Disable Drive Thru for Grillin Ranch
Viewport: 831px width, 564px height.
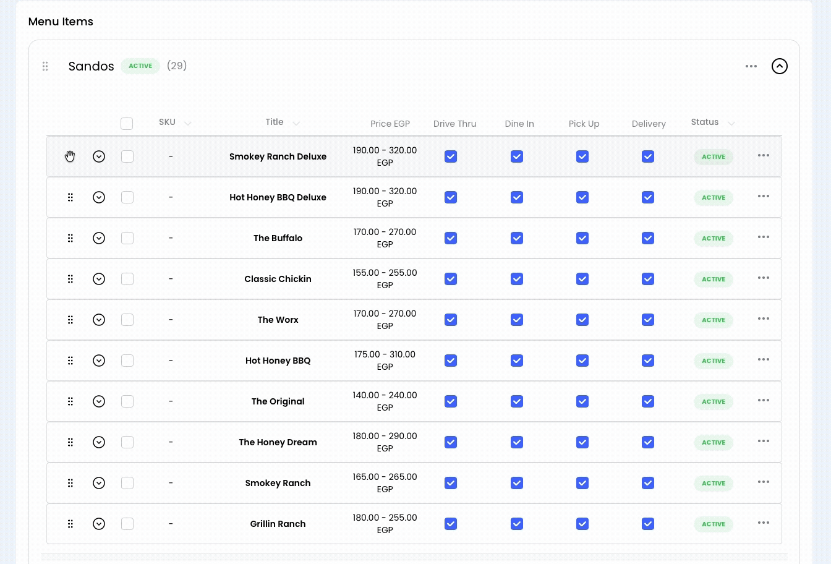451,524
